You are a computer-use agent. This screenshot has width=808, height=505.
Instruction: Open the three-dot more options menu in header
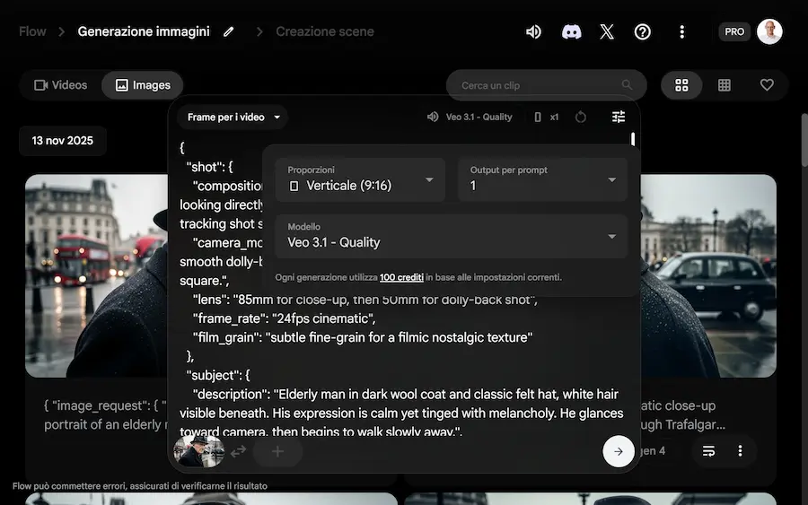click(682, 31)
